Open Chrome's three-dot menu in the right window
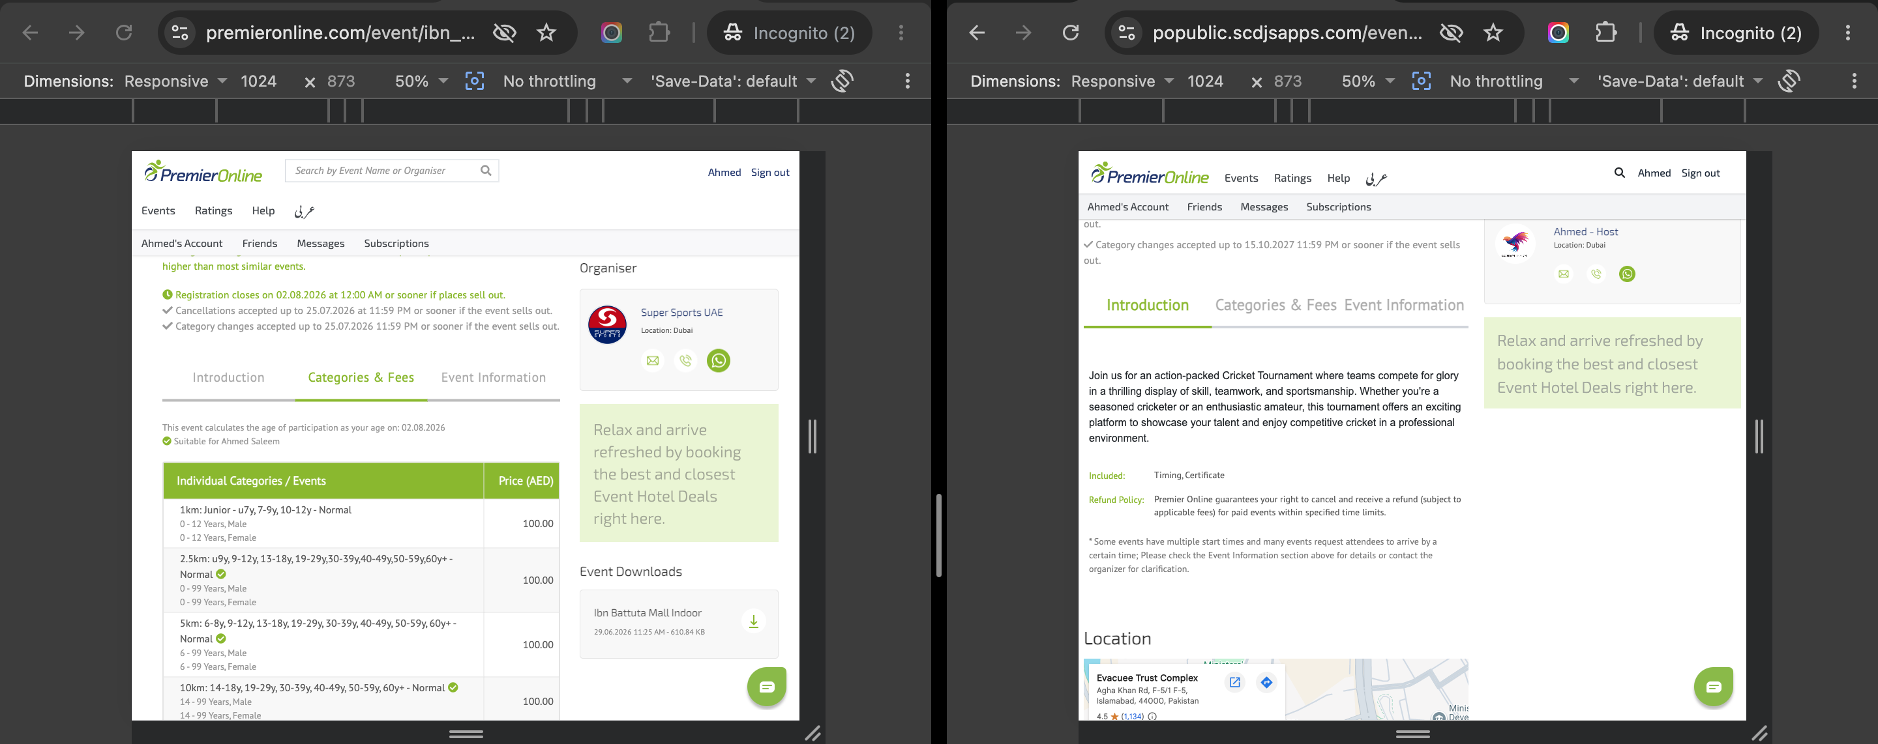This screenshot has height=744, width=1878. coord(1848,33)
